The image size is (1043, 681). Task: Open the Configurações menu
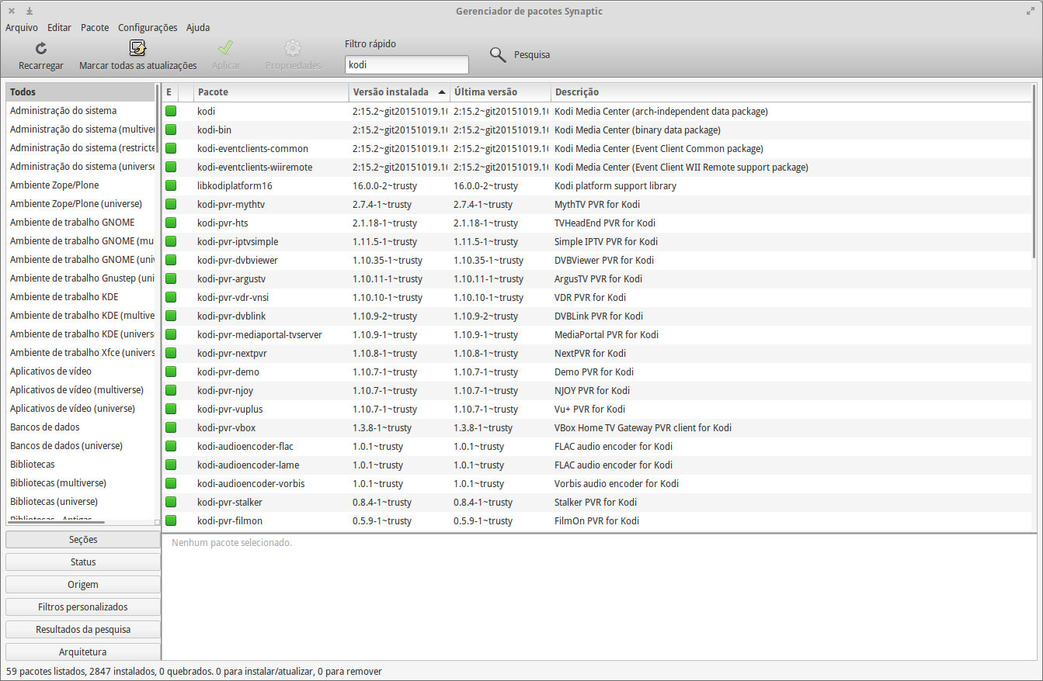pyautogui.click(x=148, y=27)
